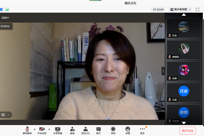Collapse the participant strip with side chevron
The width and height of the screenshot is (204, 136).
tap(163, 71)
